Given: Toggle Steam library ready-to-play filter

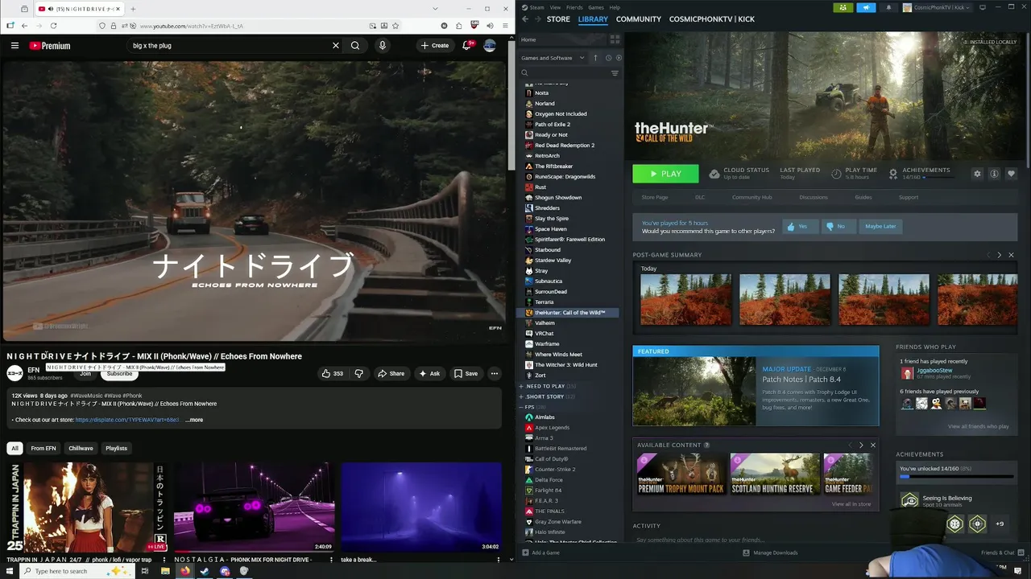Looking at the screenshot, I should click(x=618, y=58).
